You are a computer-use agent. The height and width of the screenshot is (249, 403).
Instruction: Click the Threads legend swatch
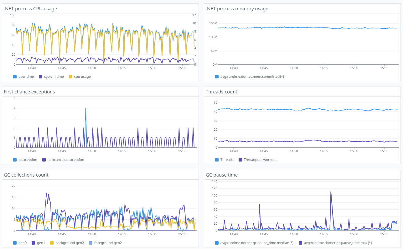click(217, 160)
